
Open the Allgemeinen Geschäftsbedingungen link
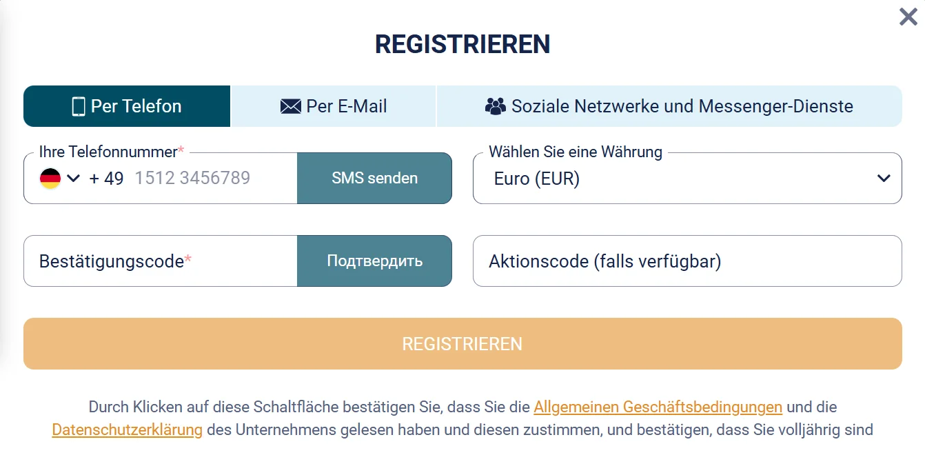(658, 407)
